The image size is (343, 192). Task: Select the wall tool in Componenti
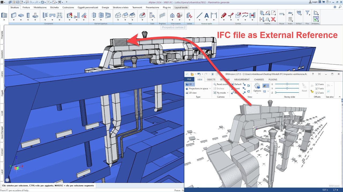click(14, 15)
